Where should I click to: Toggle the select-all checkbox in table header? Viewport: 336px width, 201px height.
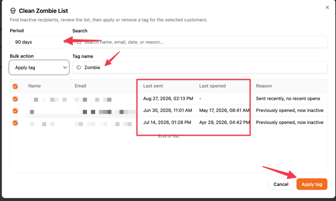[x=15, y=86]
